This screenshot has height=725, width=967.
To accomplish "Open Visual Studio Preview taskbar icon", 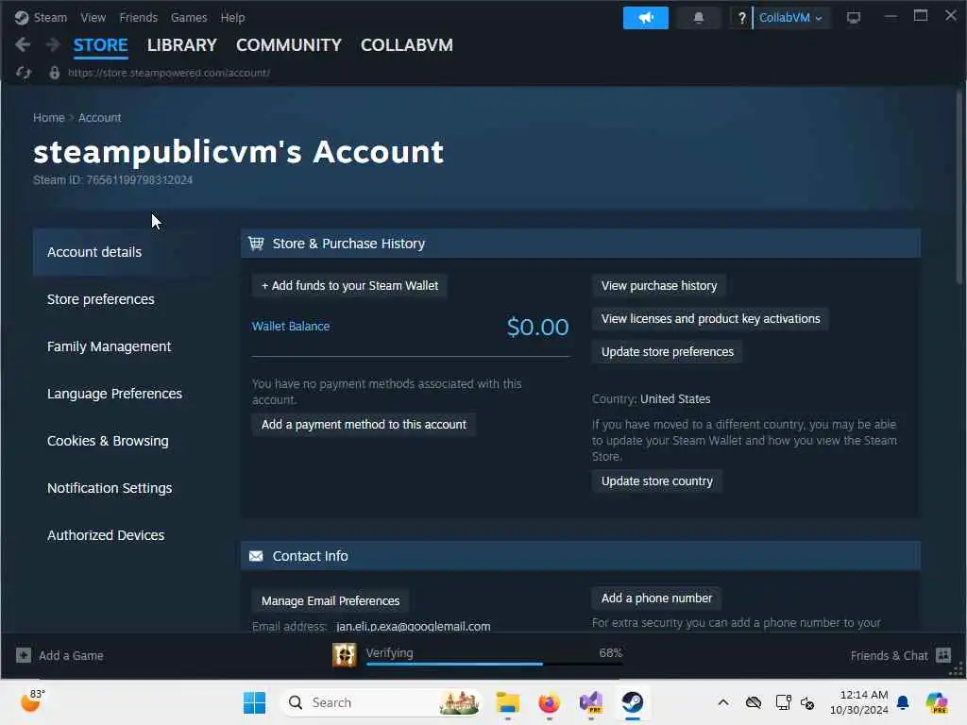I will [591, 702].
